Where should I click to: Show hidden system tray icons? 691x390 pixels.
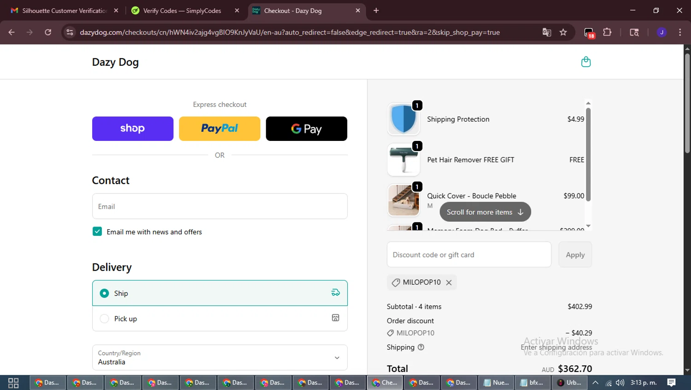[x=595, y=383]
